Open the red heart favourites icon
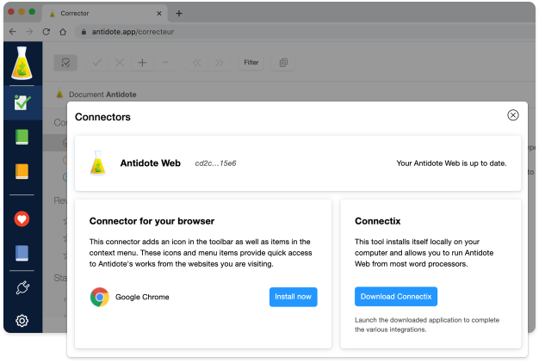Viewport: 539px width, 363px height. [22, 219]
